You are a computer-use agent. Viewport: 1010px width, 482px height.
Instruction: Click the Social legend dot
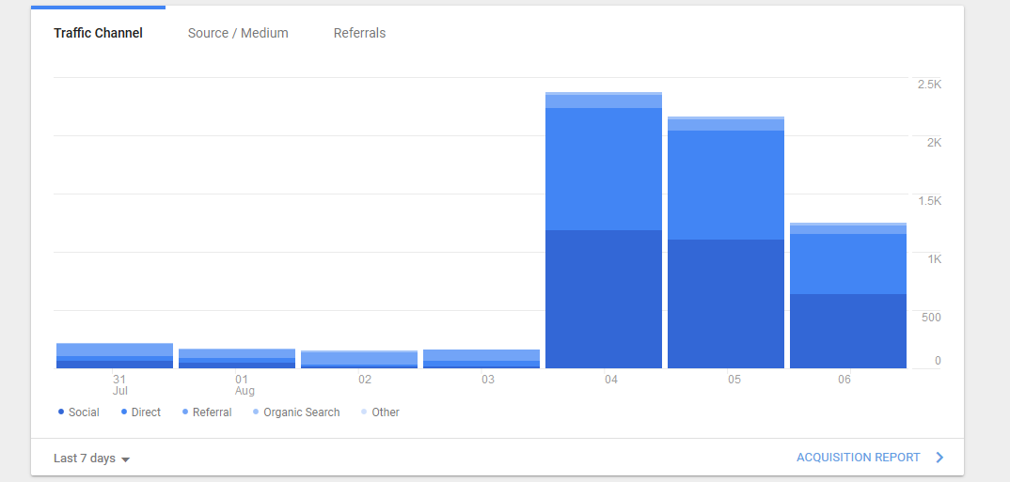tap(61, 412)
